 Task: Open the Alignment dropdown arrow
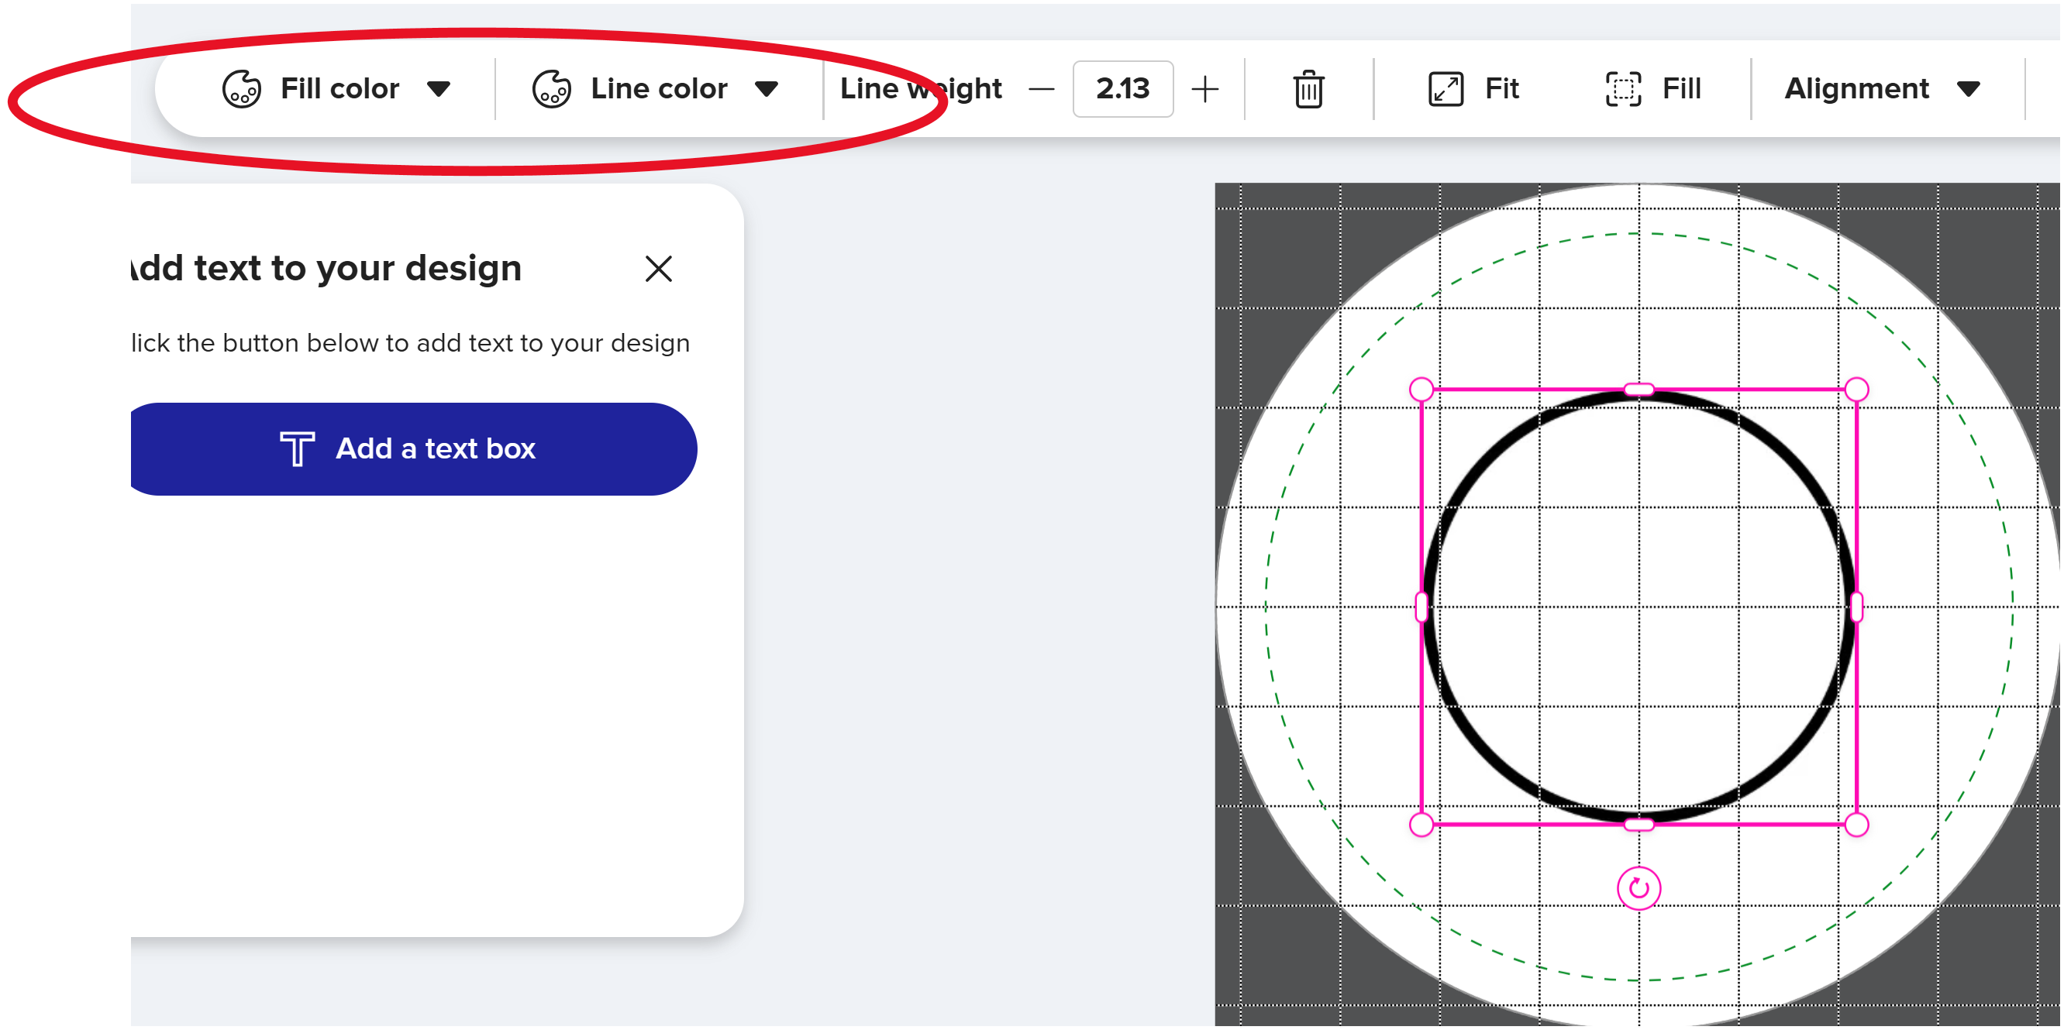1968,89
